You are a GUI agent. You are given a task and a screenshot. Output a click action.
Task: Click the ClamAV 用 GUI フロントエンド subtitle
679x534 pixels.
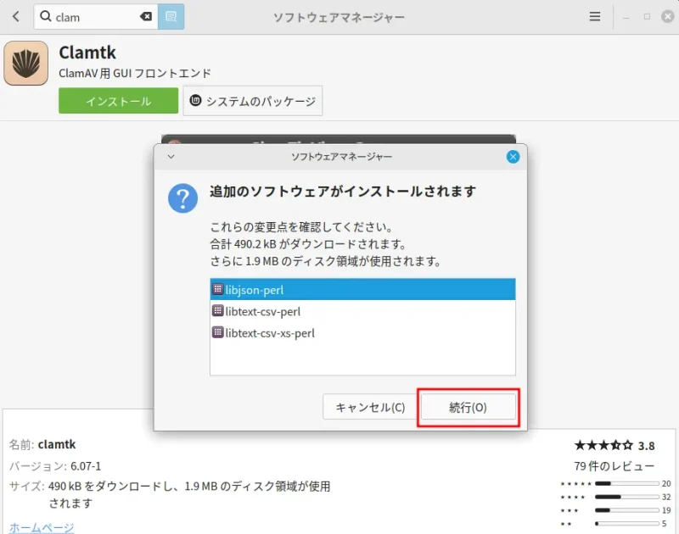[x=135, y=74]
